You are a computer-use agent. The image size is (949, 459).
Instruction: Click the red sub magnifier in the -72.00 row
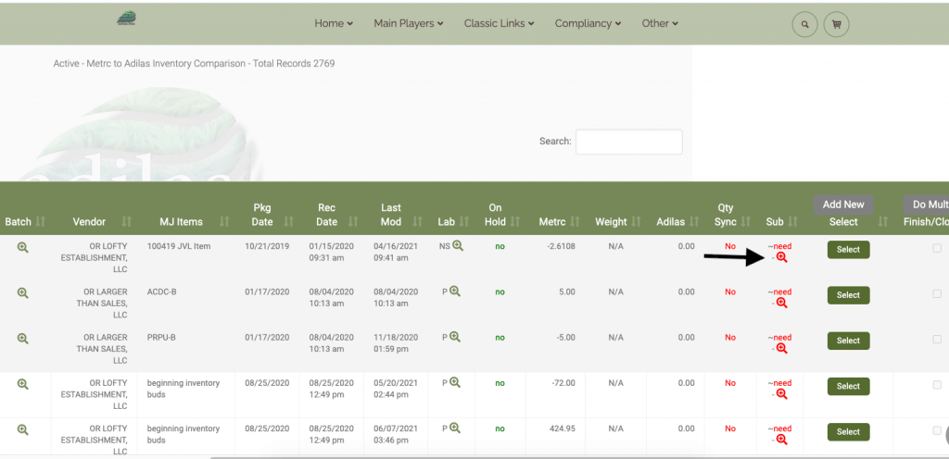coord(781,394)
